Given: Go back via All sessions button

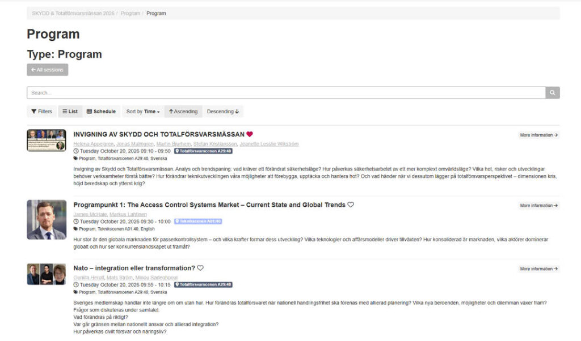Looking at the screenshot, I should pos(48,70).
